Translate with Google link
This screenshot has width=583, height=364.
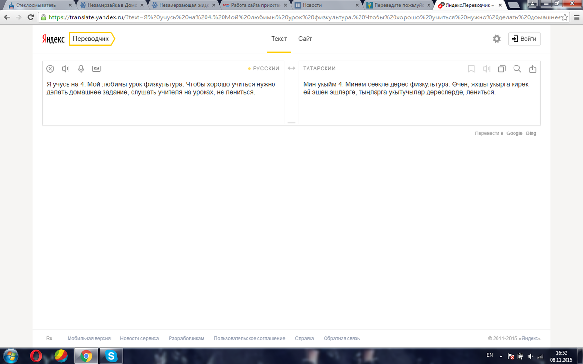tap(514, 133)
